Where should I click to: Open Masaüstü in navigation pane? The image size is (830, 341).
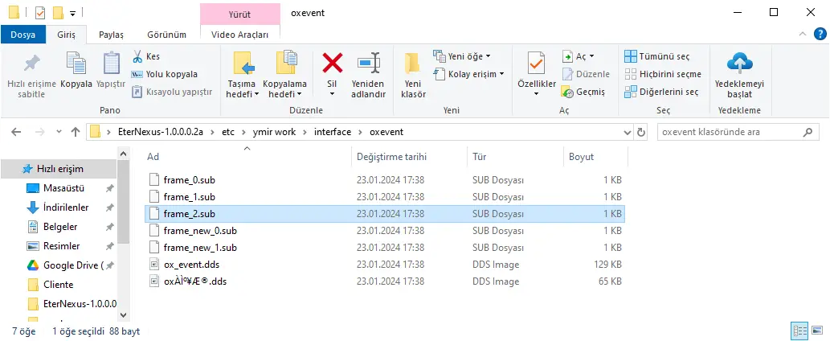click(x=63, y=188)
